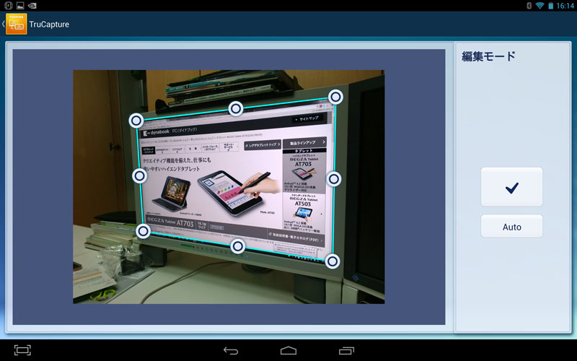
Task: Tap the eye-shaped notification icon in status bar
Action: 32,6
